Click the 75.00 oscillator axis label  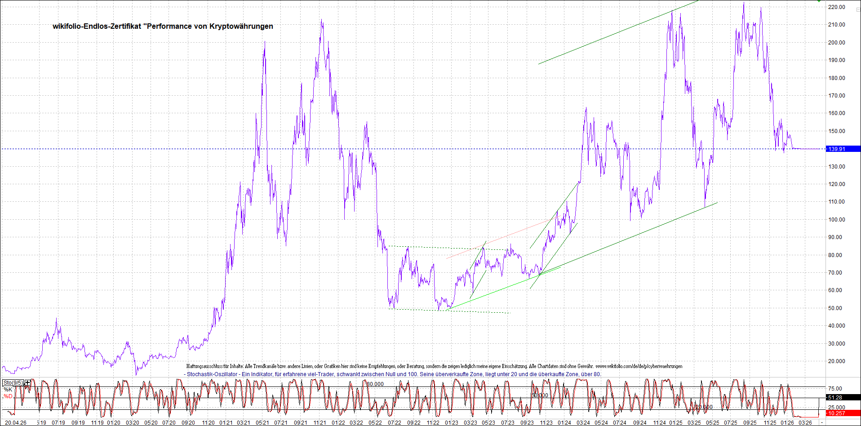[x=835, y=389]
